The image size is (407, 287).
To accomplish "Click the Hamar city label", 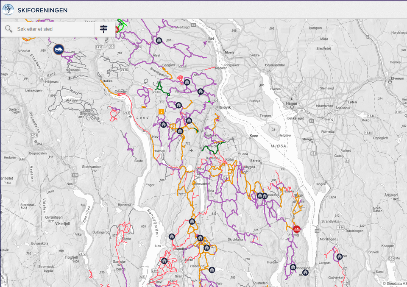I will point(292,103).
